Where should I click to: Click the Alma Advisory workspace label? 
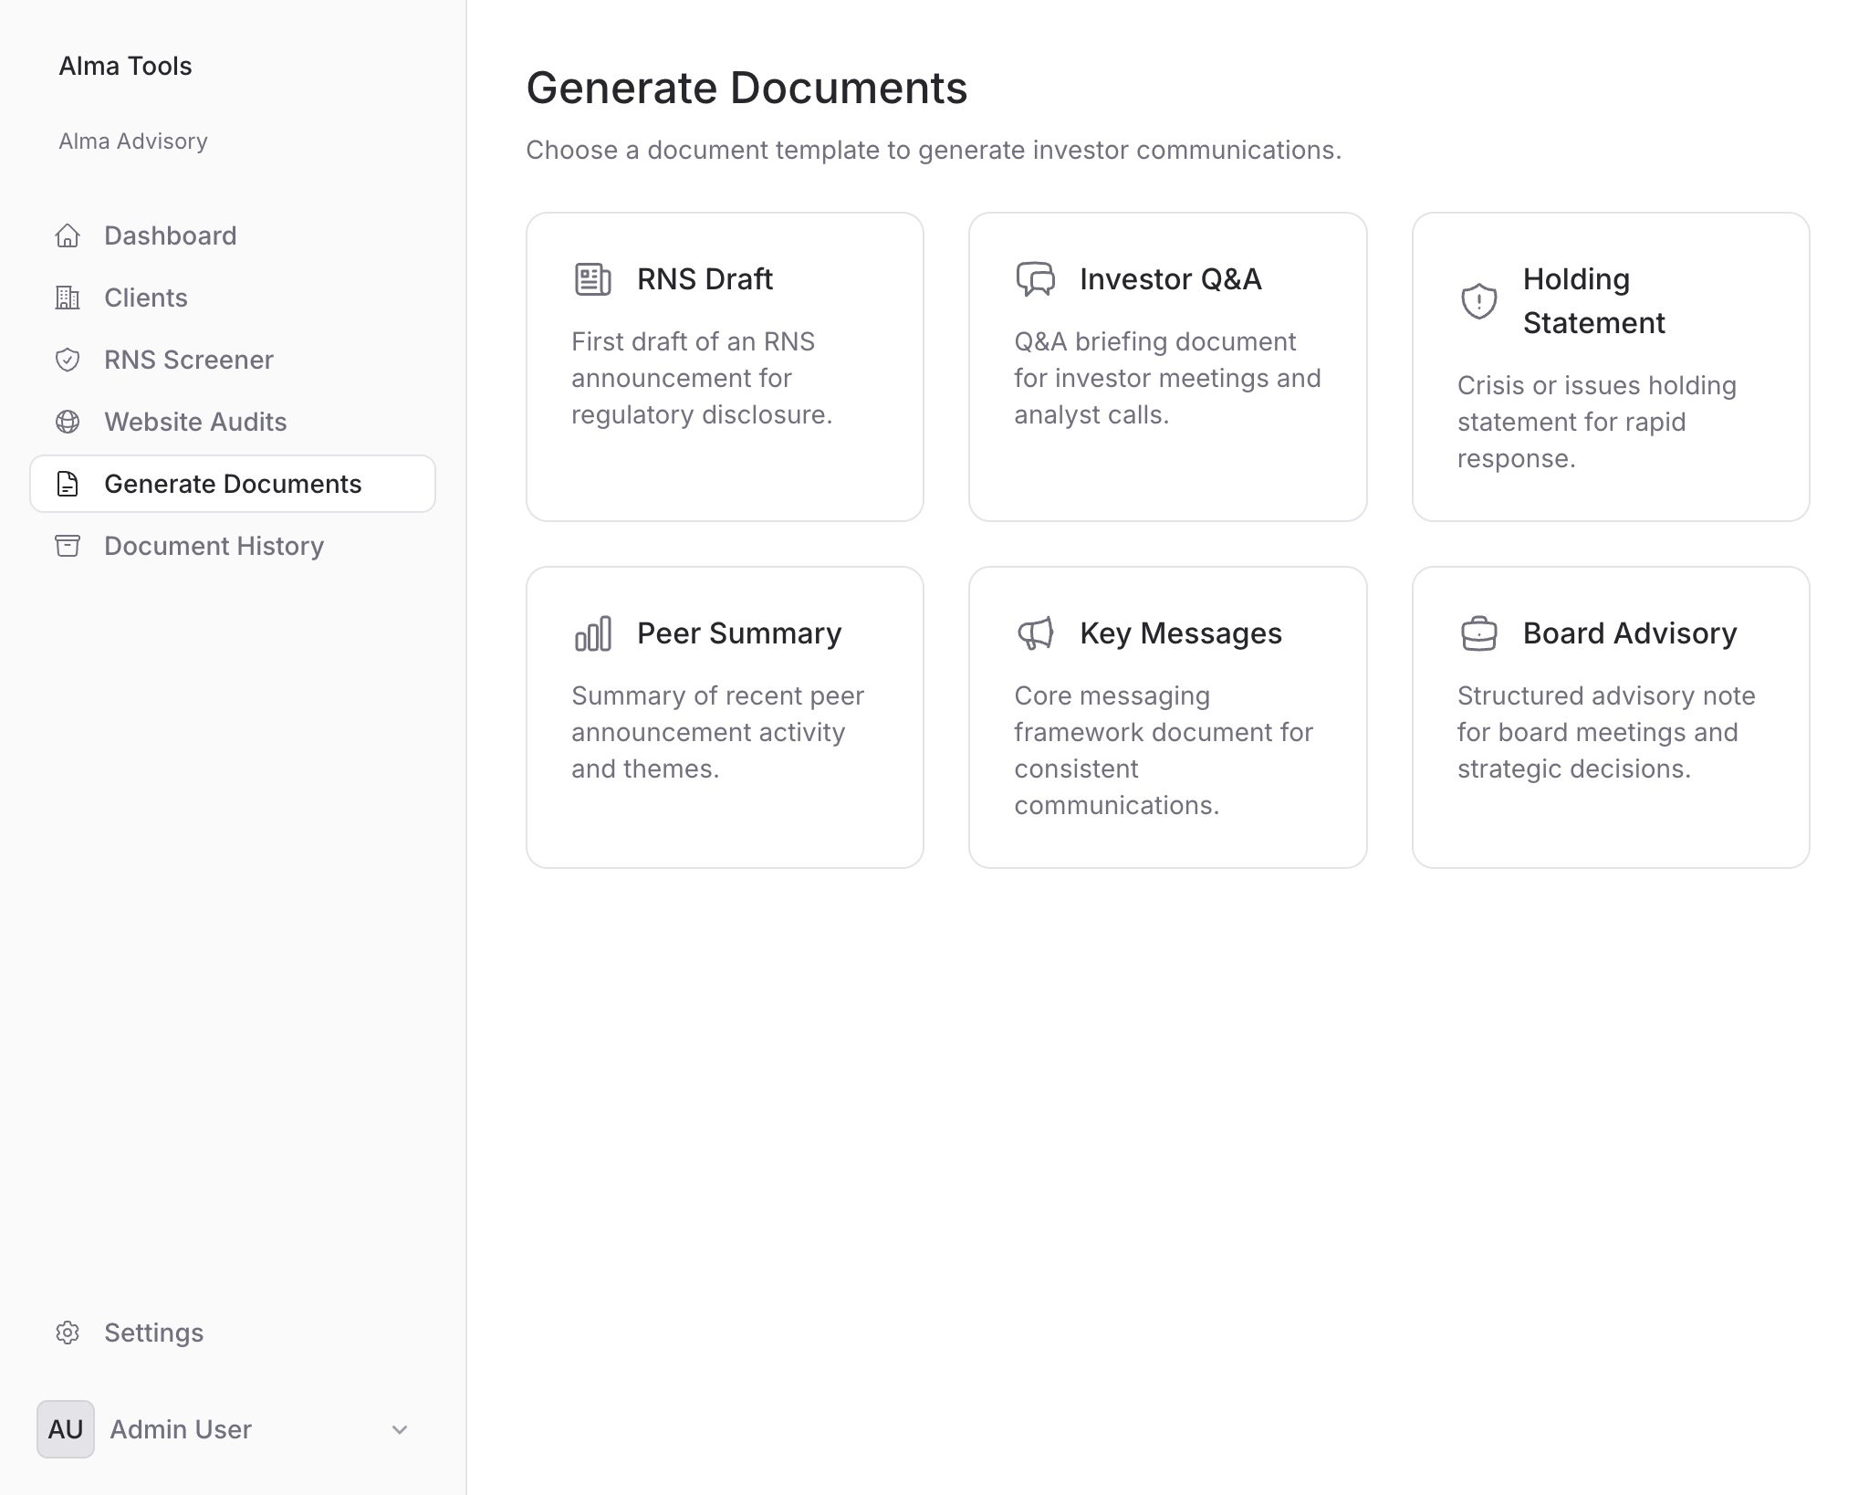(x=133, y=141)
